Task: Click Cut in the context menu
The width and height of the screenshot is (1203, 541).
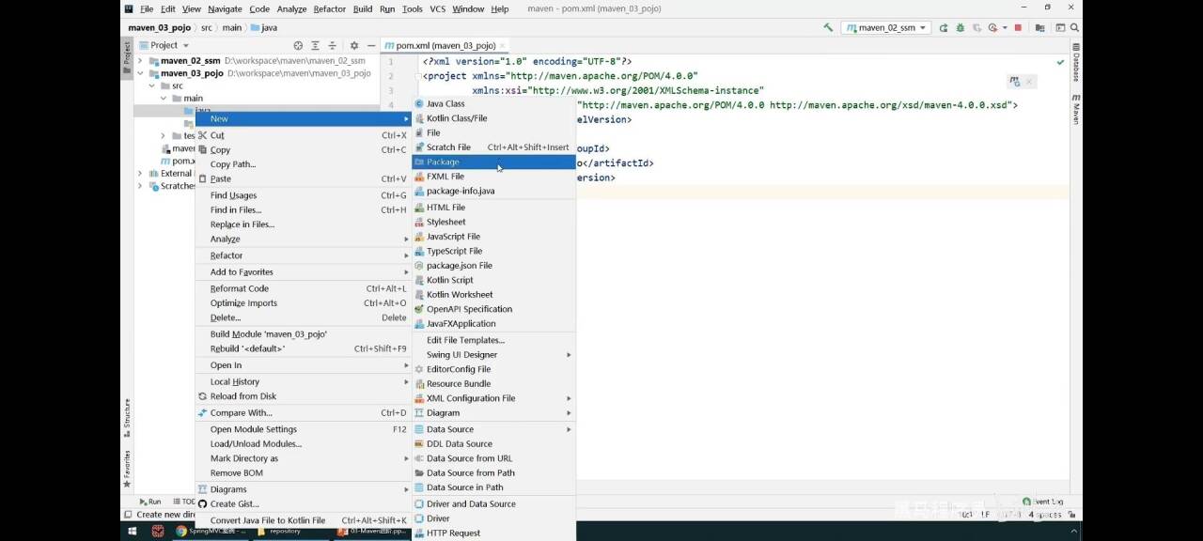Action: pyautogui.click(x=304, y=135)
